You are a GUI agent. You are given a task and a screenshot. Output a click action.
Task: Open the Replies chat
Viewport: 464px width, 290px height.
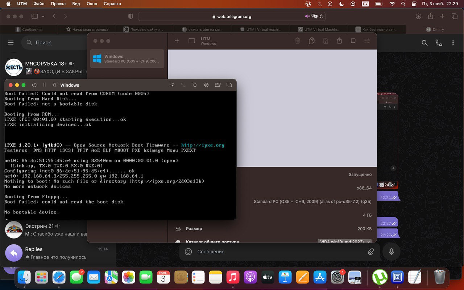58,253
